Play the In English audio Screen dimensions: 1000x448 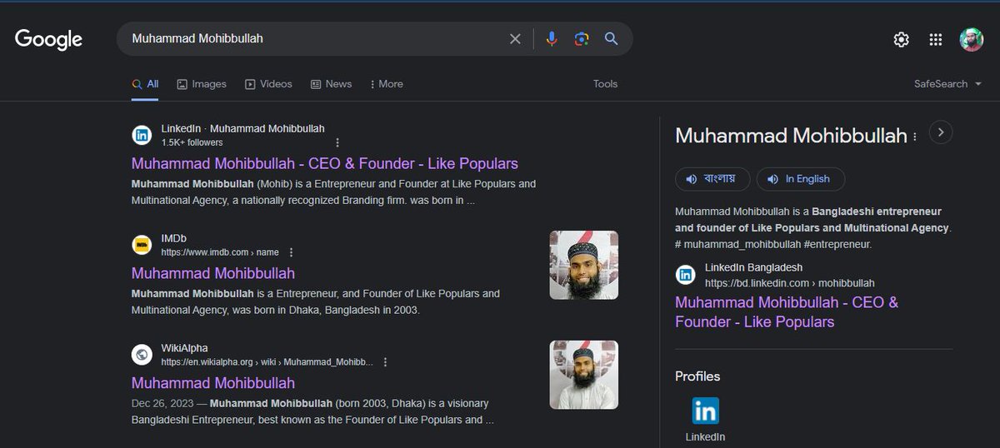pos(800,179)
